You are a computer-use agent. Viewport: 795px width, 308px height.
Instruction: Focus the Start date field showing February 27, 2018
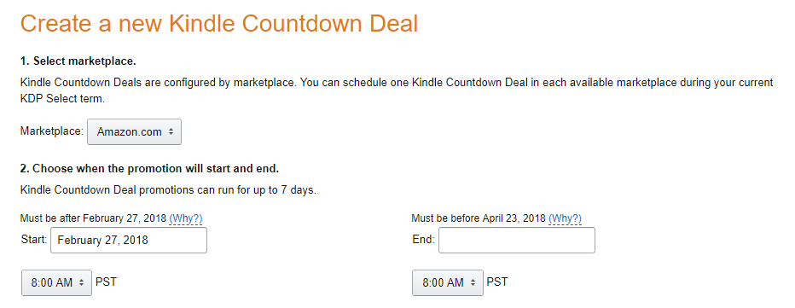point(129,240)
